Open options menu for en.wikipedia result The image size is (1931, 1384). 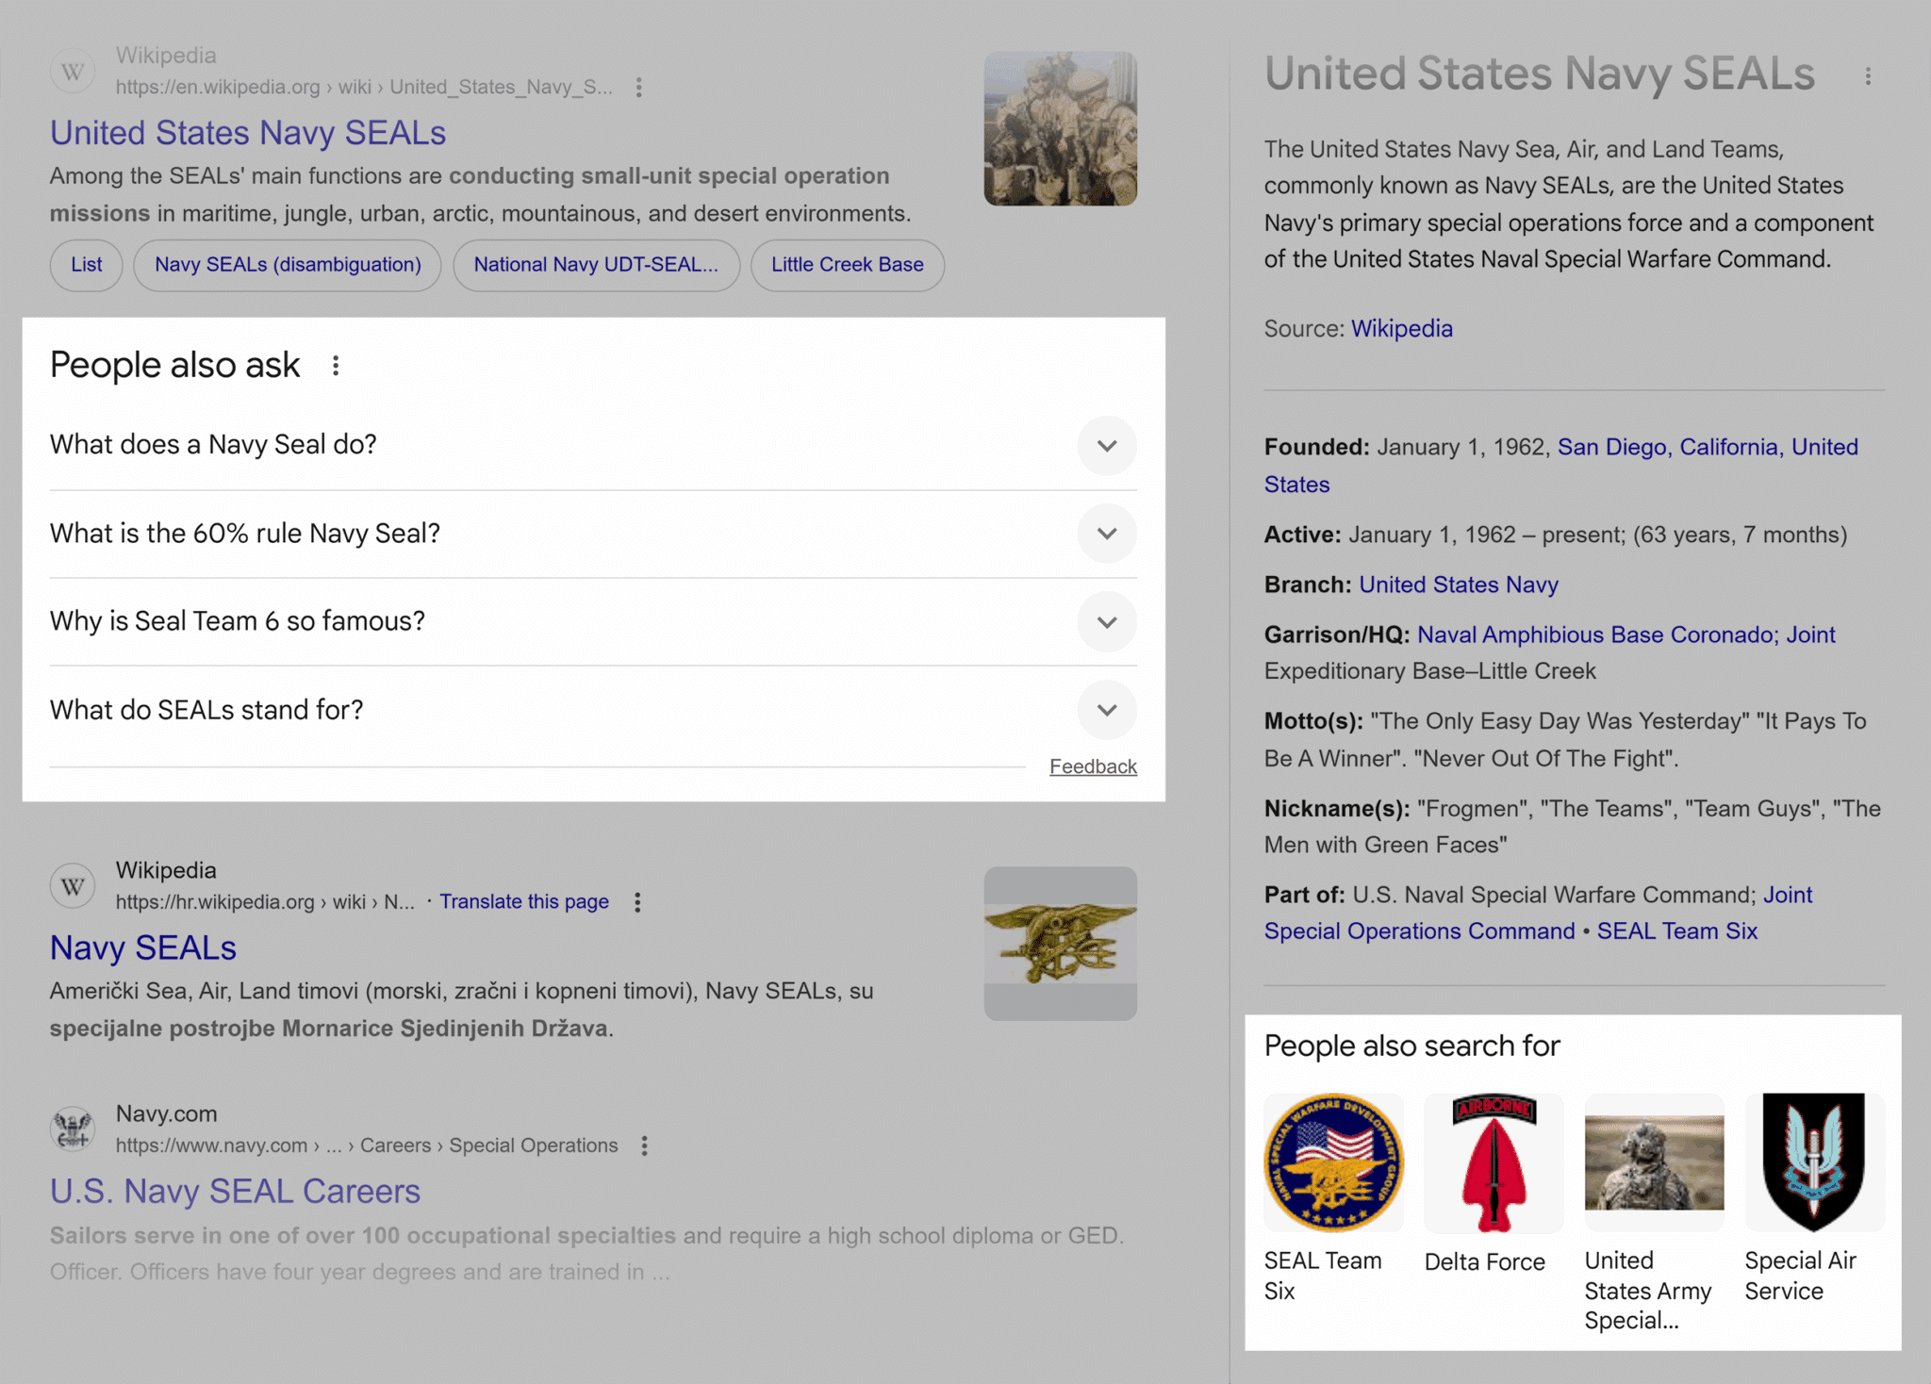(x=639, y=88)
